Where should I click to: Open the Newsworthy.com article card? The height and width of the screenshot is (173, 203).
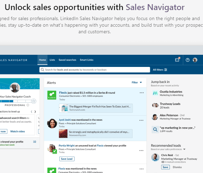coord(96,133)
